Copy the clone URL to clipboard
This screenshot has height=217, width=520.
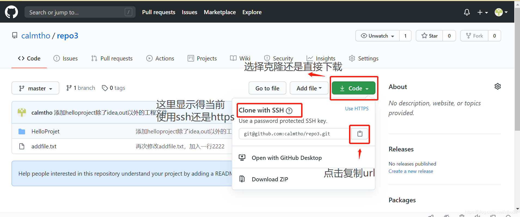point(360,134)
